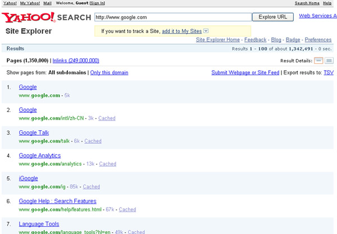Open the Feedback link
The width and height of the screenshot is (337, 234).
[256, 40]
